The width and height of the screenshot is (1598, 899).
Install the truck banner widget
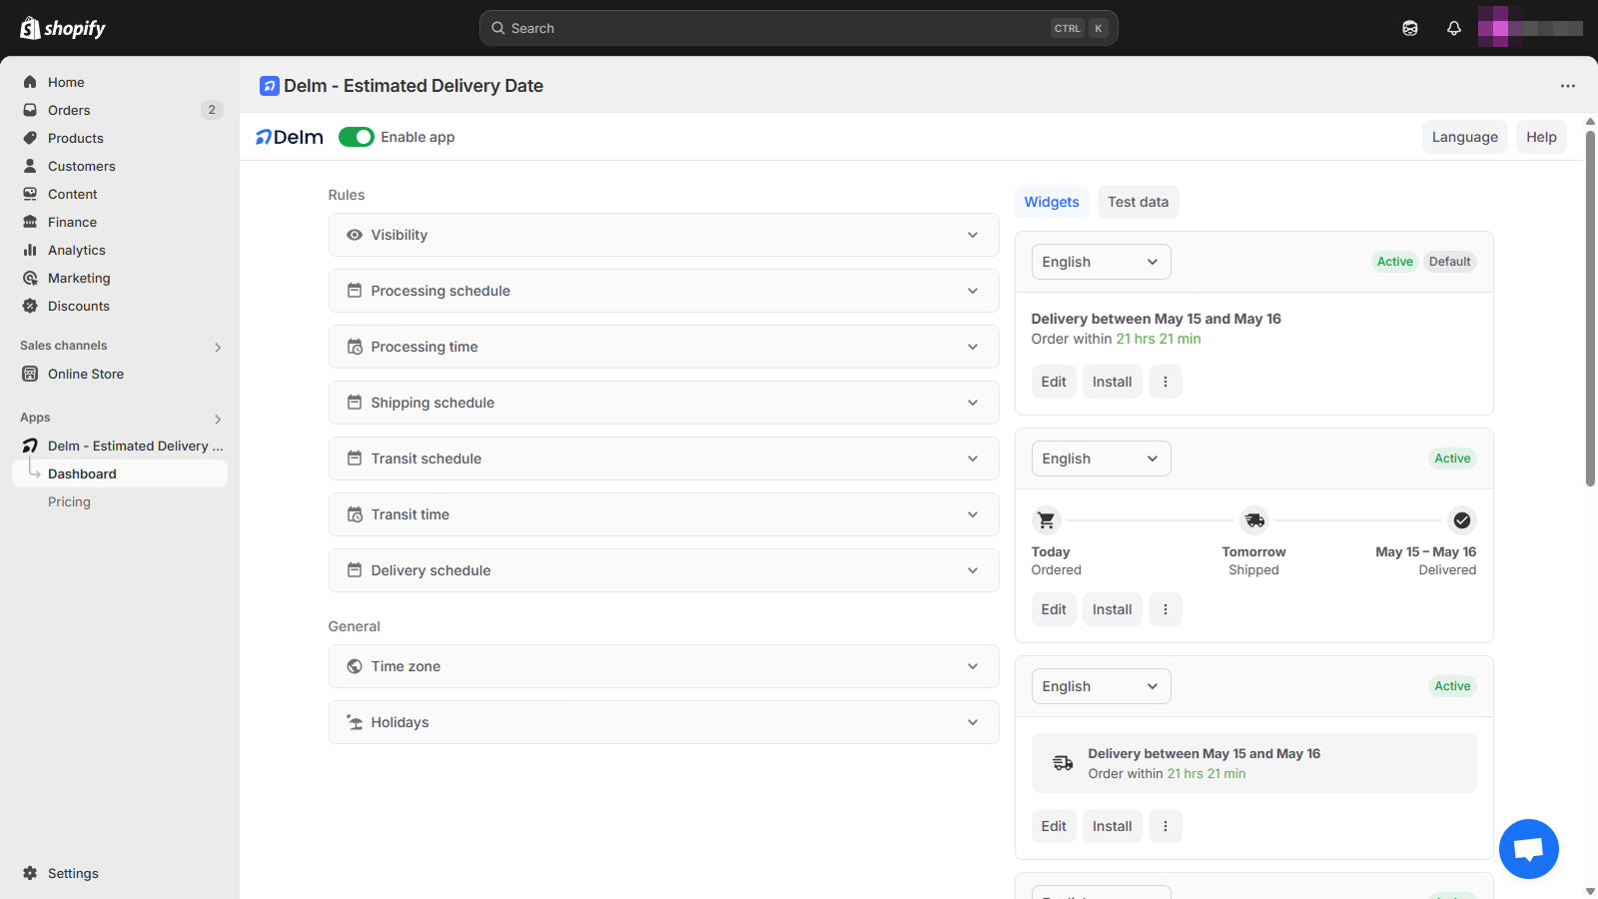1112,826
